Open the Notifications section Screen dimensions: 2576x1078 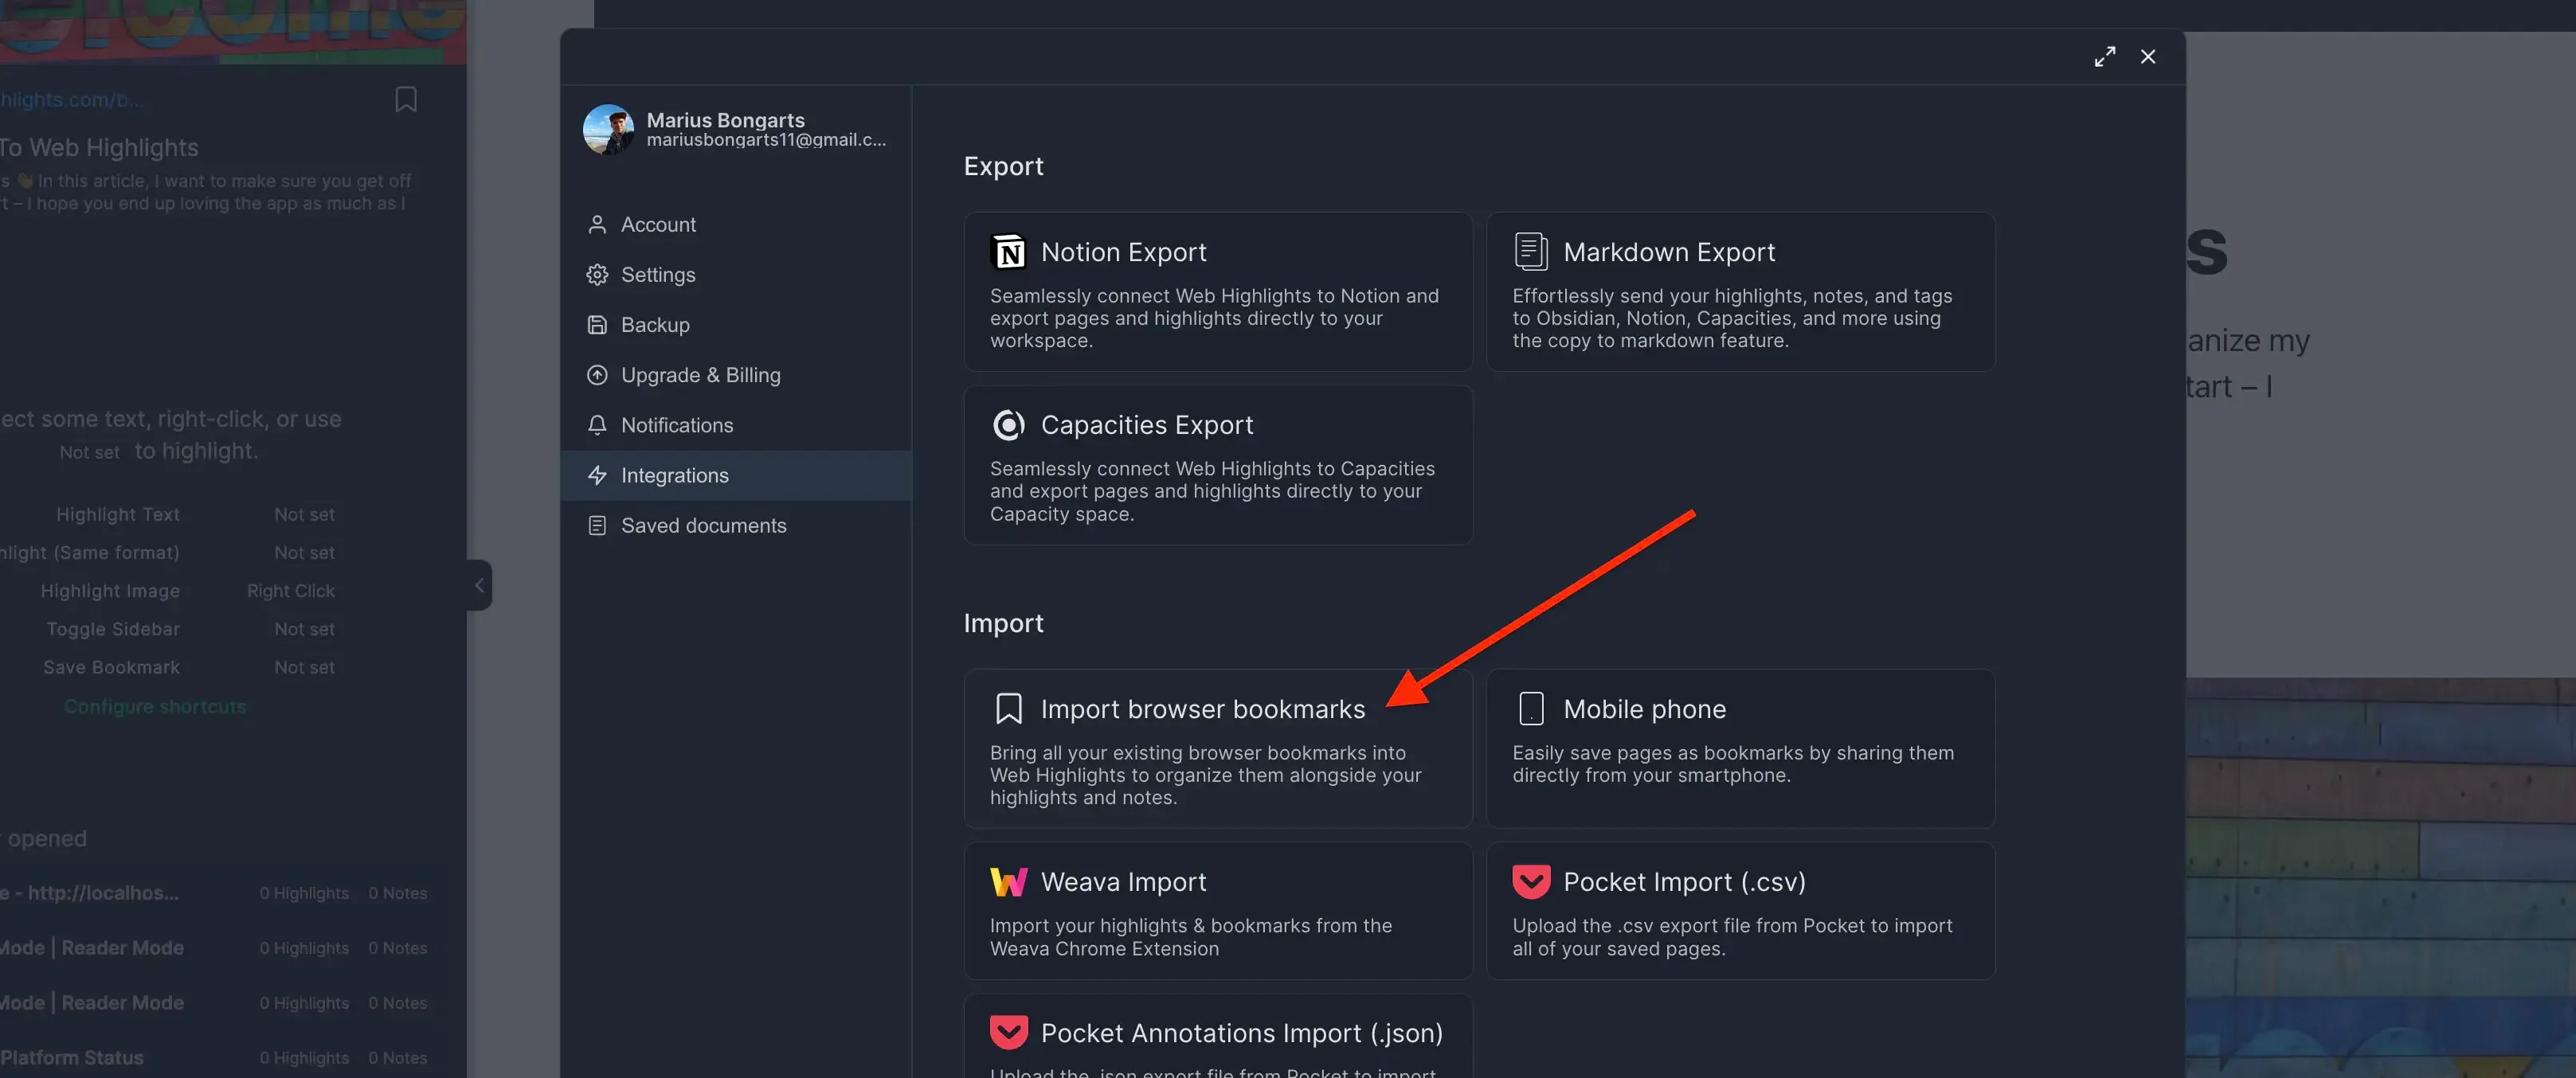coord(737,424)
